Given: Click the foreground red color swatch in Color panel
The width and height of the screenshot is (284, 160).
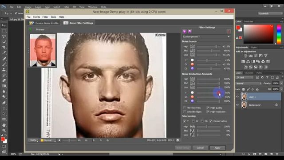Looking at the screenshot, I should [x=238, y=28].
